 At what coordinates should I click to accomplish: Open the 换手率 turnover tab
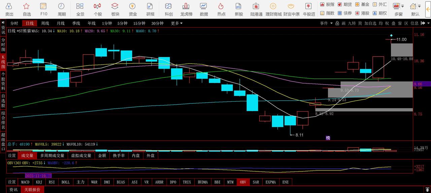pyautogui.click(x=119, y=156)
